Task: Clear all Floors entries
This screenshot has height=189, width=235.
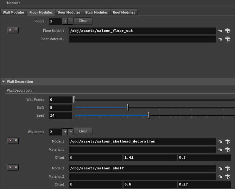Action: tap(83, 21)
